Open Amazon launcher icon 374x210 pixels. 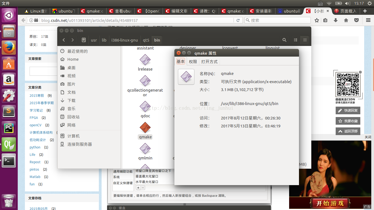(x=9, y=80)
